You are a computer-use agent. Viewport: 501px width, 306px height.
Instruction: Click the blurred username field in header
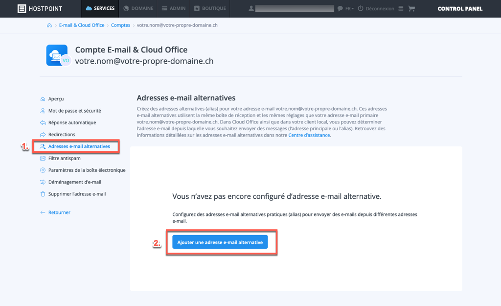coord(295,9)
